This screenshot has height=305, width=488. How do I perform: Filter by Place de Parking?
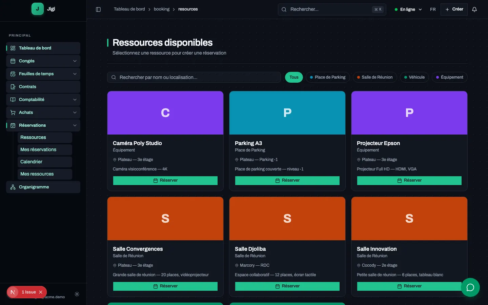pos(328,77)
